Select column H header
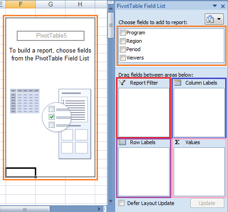Image resolution: width=228 pixels, height=212 pixels. click(x=80, y=4)
